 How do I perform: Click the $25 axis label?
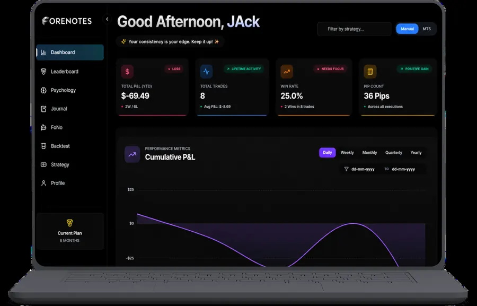pos(130,189)
